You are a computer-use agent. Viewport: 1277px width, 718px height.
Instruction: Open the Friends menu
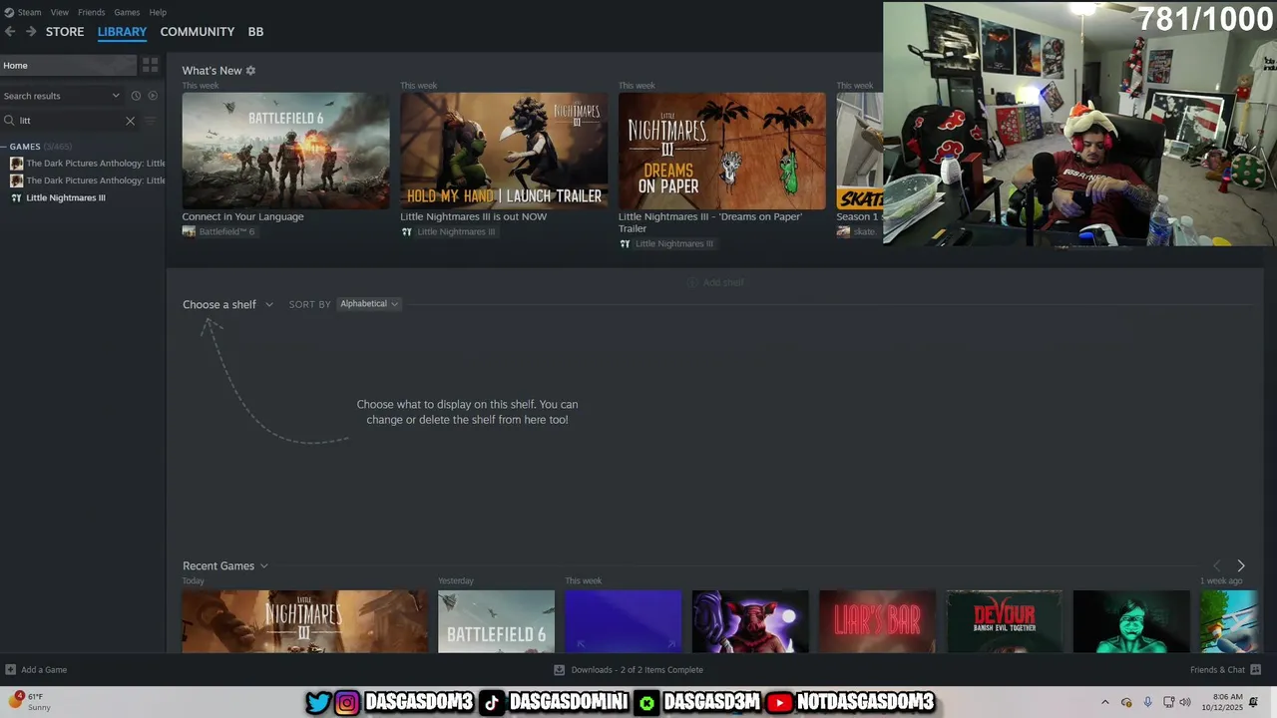(x=91, y=12)
